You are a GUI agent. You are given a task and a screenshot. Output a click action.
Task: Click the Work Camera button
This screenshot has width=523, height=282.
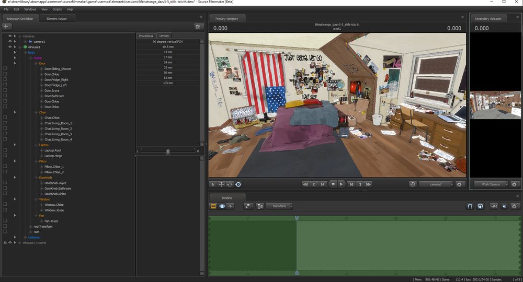click(491, 184)
